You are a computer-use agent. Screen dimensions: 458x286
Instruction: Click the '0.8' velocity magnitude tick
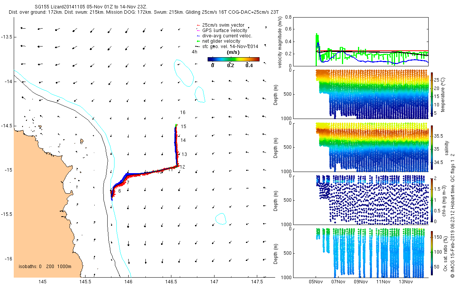point(288,17)
